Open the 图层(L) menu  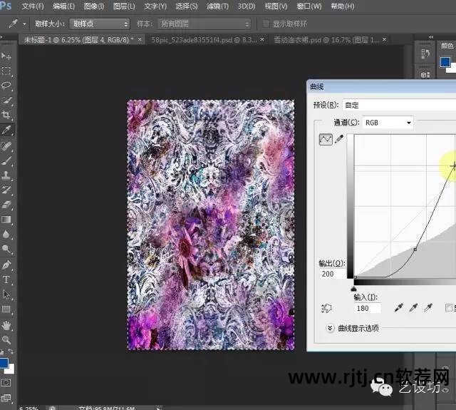124,6
